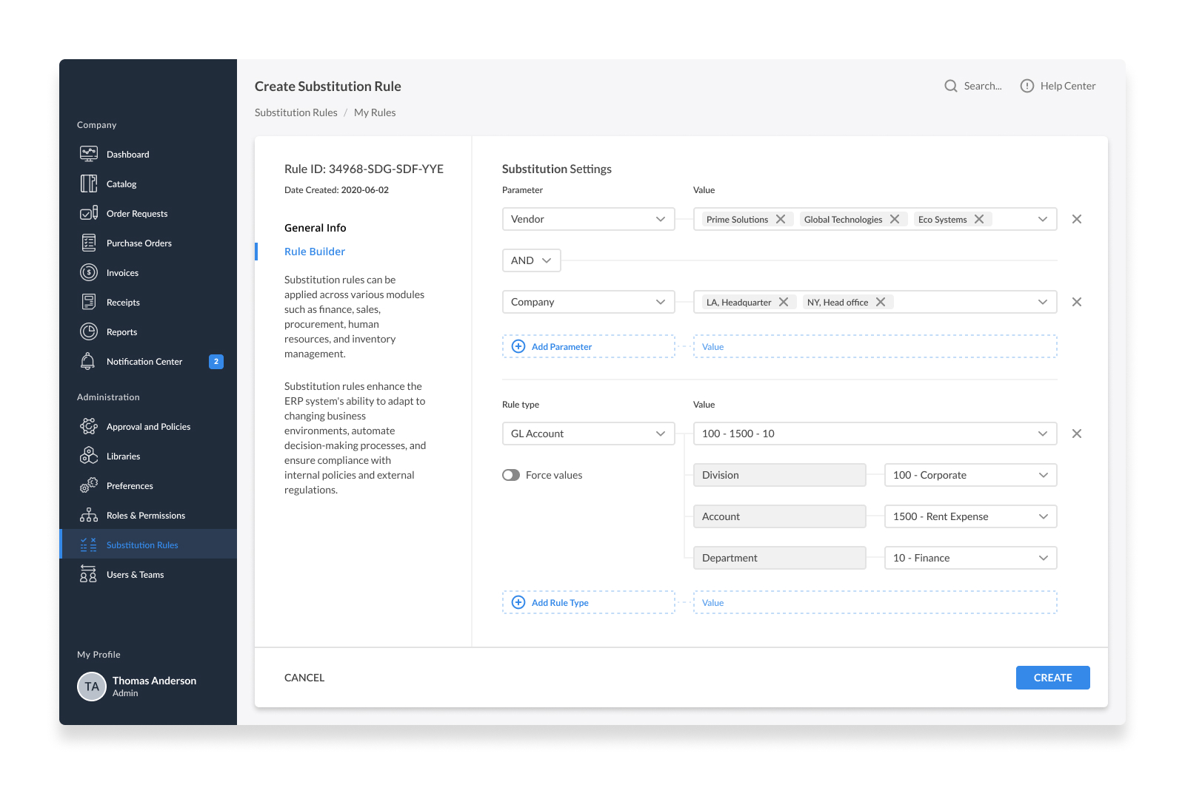Viewport: 1185px width, 799px height.
Task: Open the Purchase Orders list icon
Action: coord(89,243)
